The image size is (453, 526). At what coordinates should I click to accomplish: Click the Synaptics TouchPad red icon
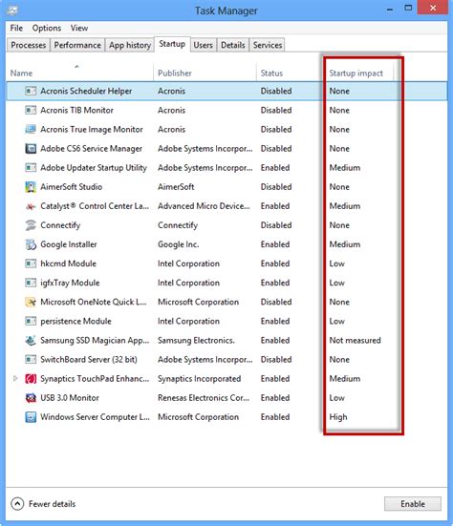[x=31, y=379]
